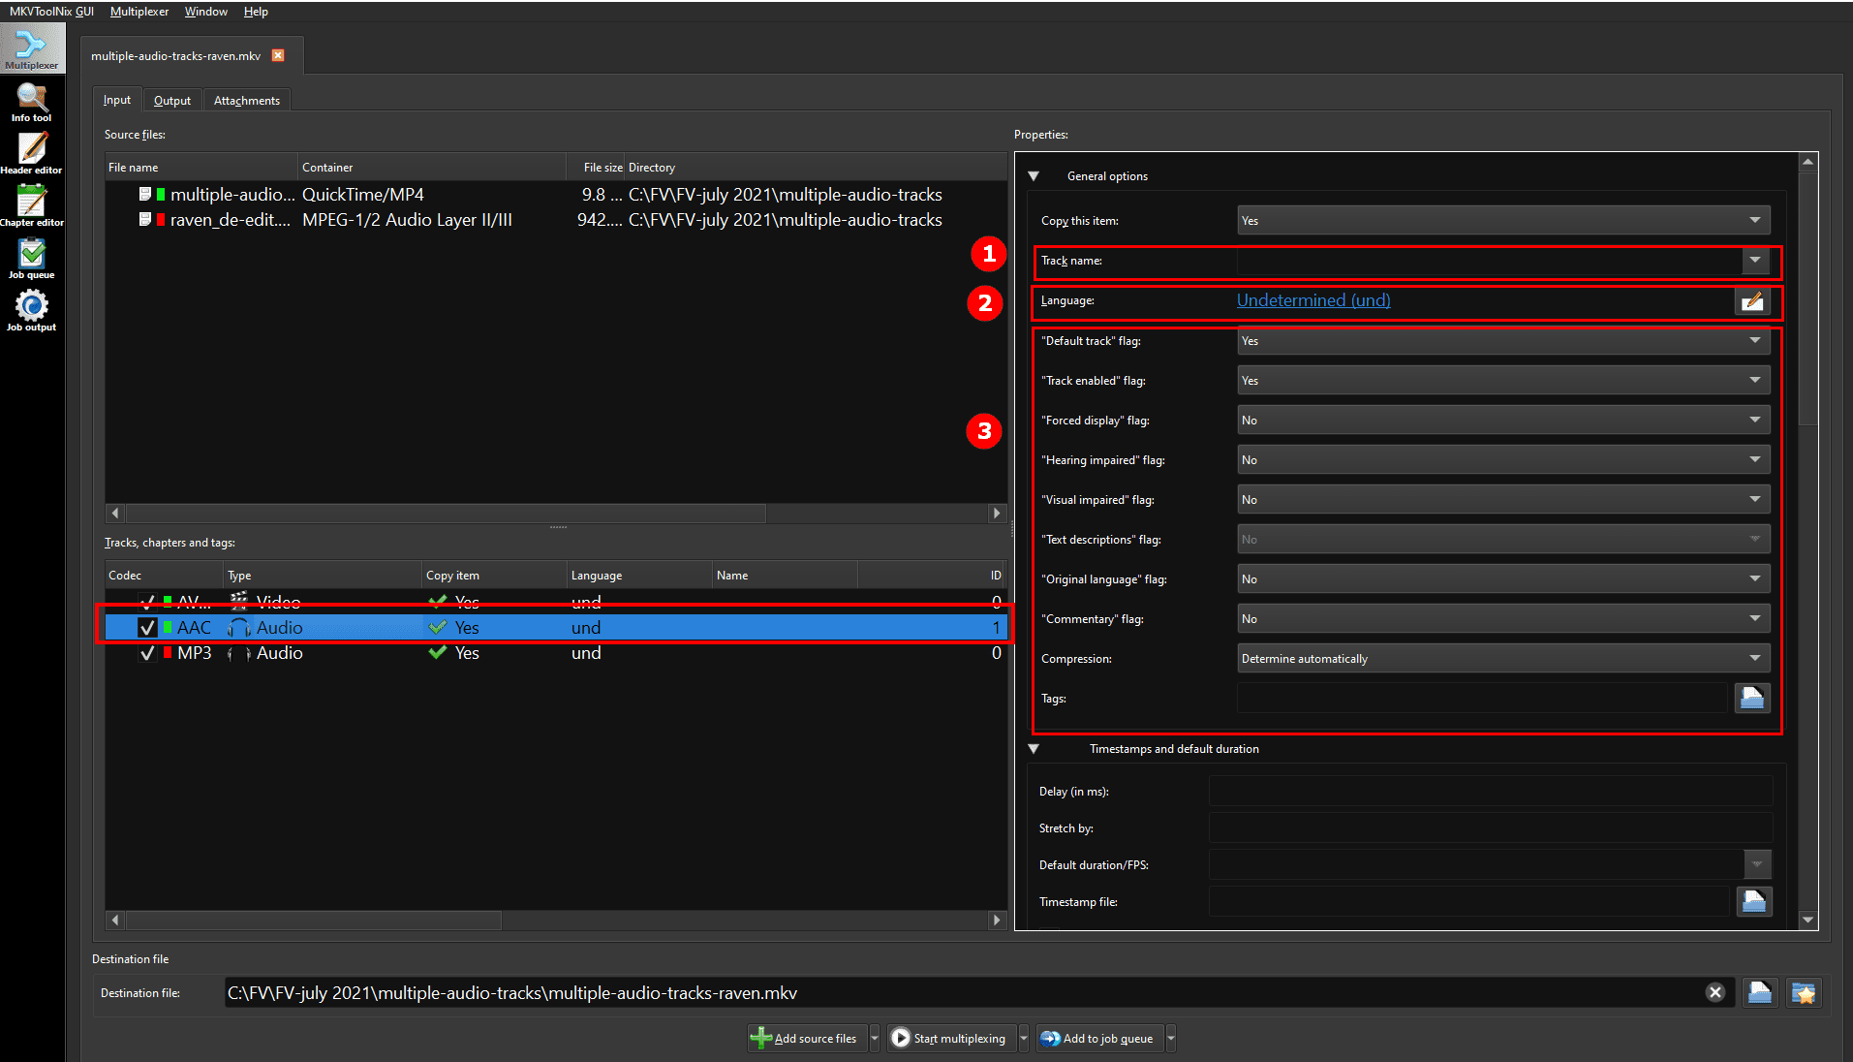
Task: Toggle the AAC audio track checkbox
Action: tap(147, 627)
